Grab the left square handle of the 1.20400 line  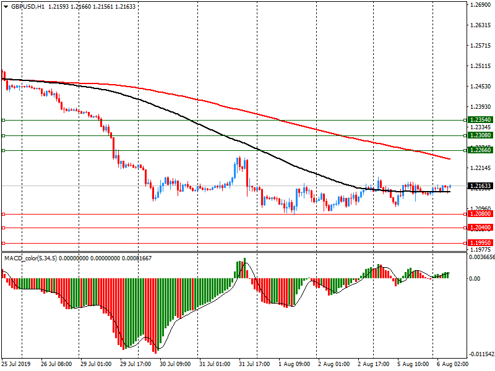click(x=4, y=228)
